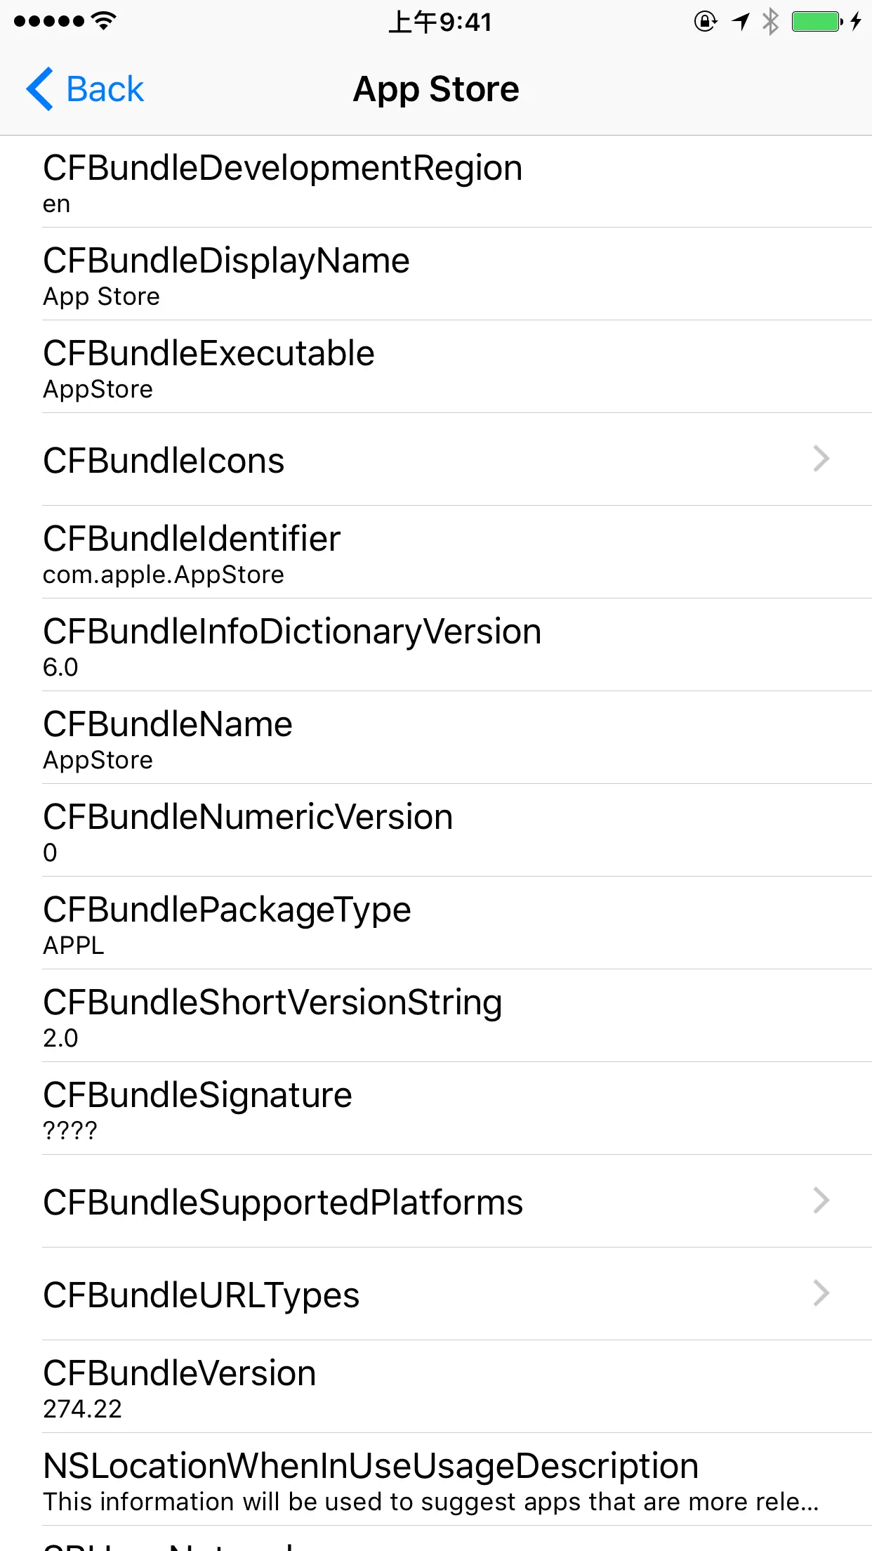
Task: Tap the location arrow status icon
Action: tap(741, 22)
